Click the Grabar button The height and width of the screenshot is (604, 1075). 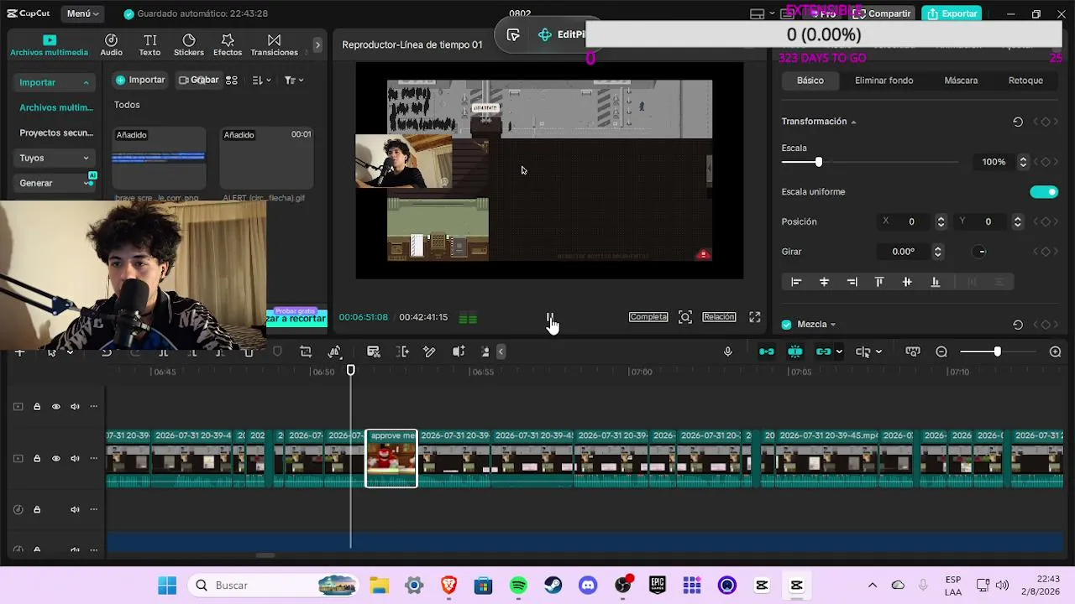[x=198, y=80]
